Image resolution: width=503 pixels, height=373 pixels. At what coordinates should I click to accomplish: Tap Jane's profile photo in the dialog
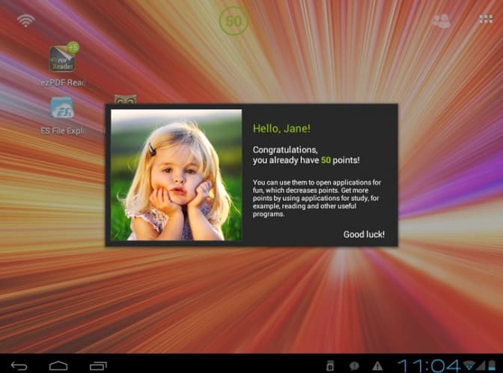pyautogui.click(x=176, y=175)
